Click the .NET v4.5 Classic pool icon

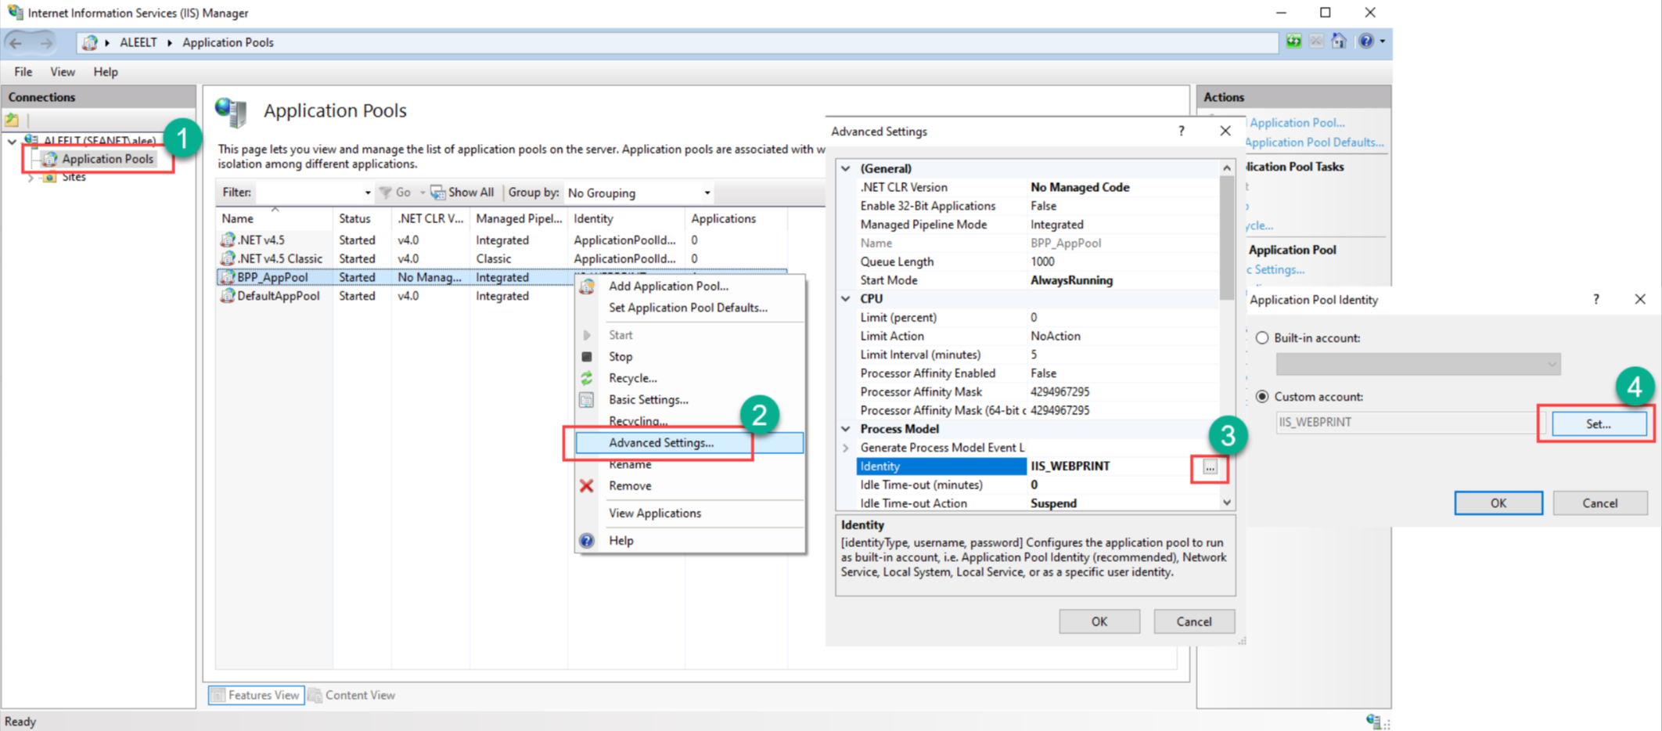(228, 259)
